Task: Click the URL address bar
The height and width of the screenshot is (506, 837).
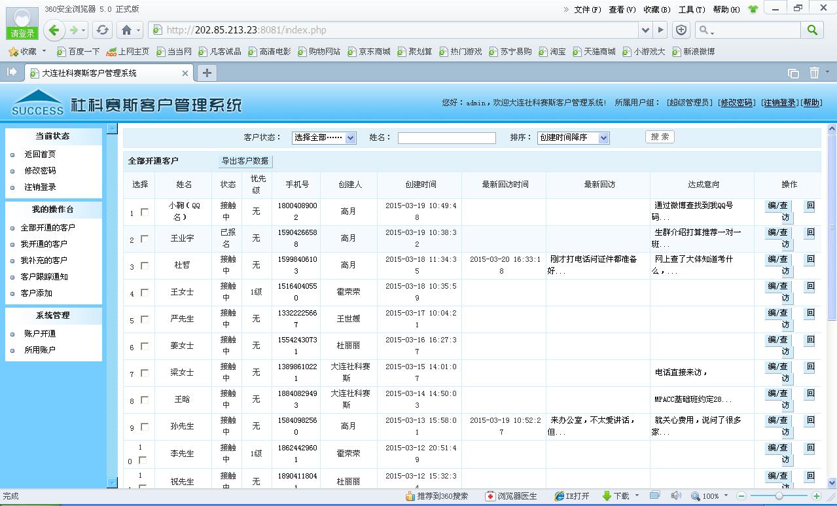Action: (x=393, y=30)
